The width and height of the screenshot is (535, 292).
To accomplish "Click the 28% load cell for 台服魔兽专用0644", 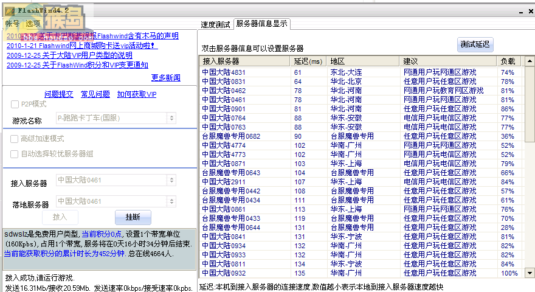I will 508,228.
